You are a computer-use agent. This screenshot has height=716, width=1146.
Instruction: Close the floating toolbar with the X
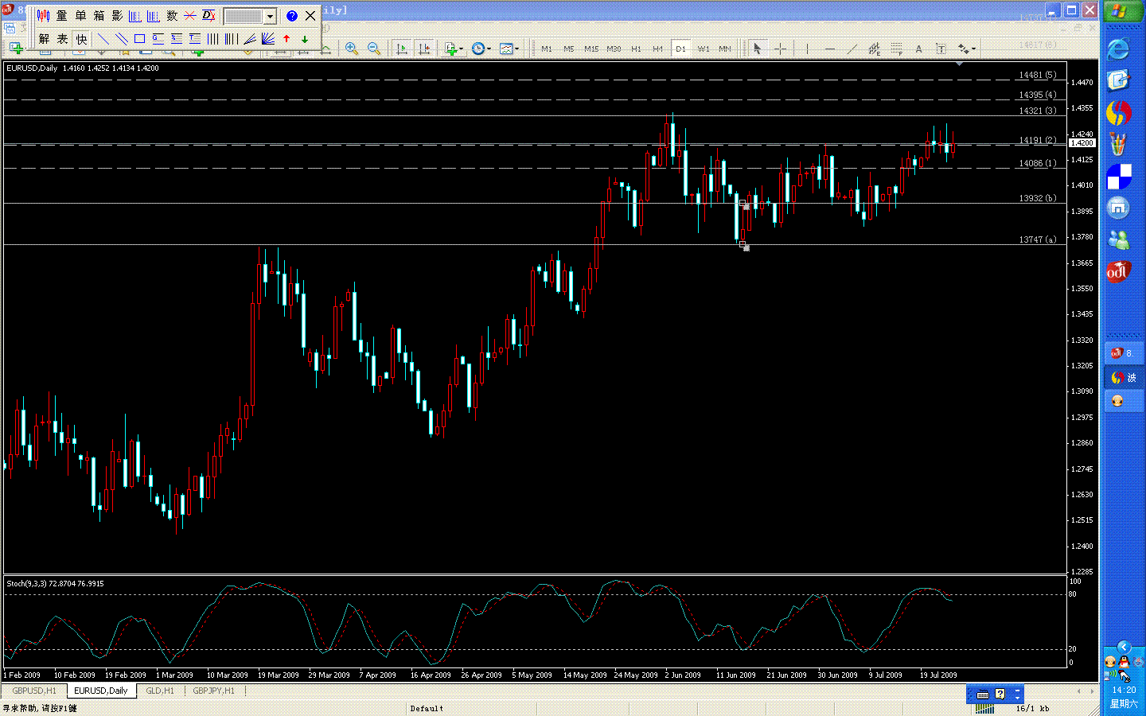click(x=310, y=16)
